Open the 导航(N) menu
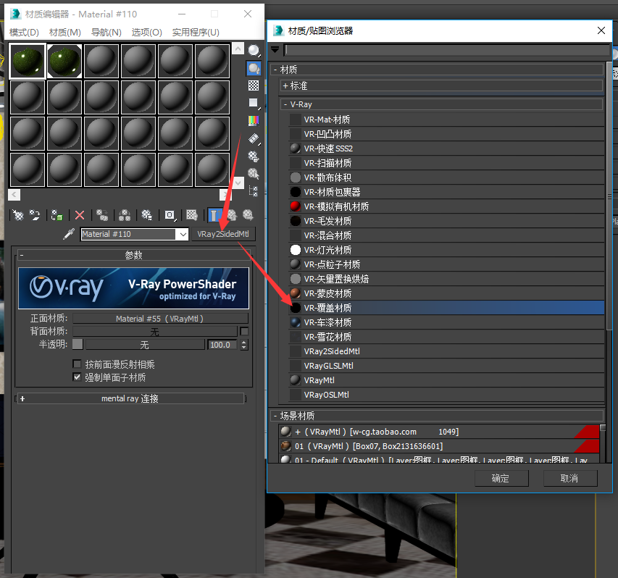 pyautogui.click(x=106, y=33)
